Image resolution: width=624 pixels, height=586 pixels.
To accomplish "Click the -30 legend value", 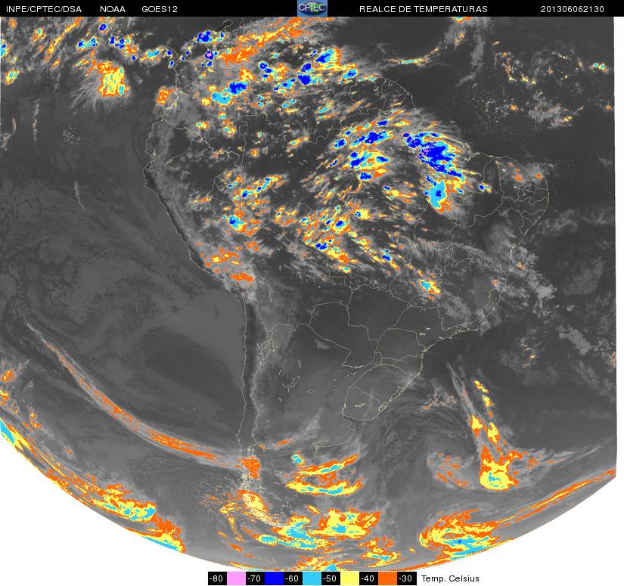I will [x=406, y=578].
